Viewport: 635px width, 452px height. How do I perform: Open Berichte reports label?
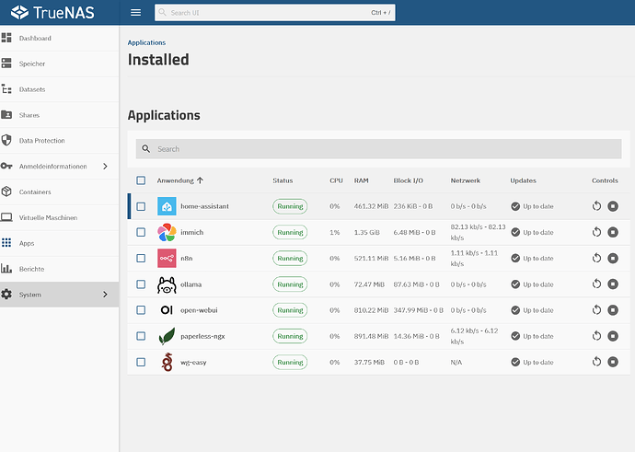pyautogui.click(x=31, y=269)
